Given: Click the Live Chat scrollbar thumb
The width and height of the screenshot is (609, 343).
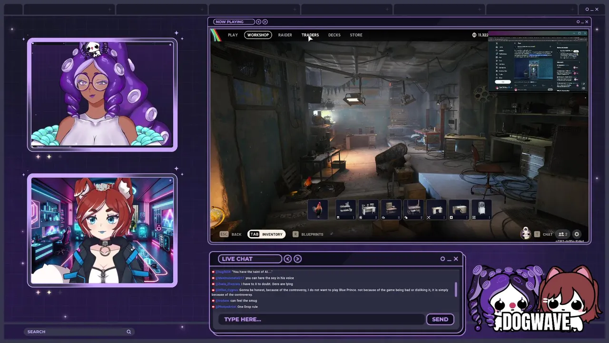Looking at the screenshot, I should tap(455, 289).
